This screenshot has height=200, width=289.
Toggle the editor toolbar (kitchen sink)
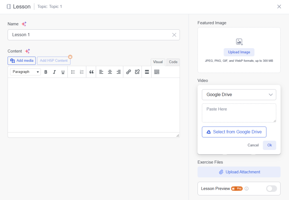(157, 72)
